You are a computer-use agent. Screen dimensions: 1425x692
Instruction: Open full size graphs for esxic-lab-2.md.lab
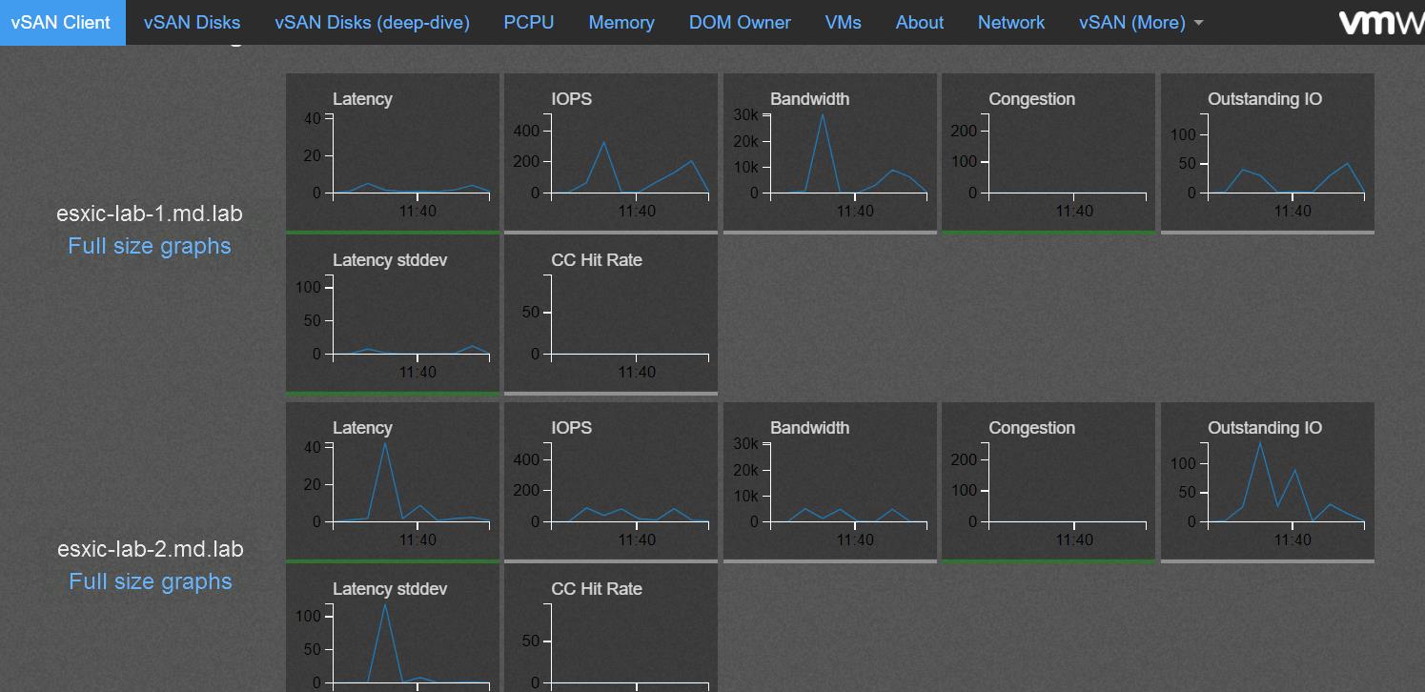tap(151, 581)
